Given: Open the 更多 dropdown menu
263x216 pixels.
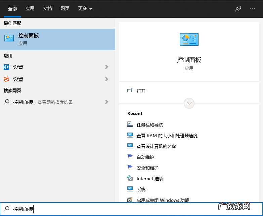Looking at the screenshot, I should [85, 8].
